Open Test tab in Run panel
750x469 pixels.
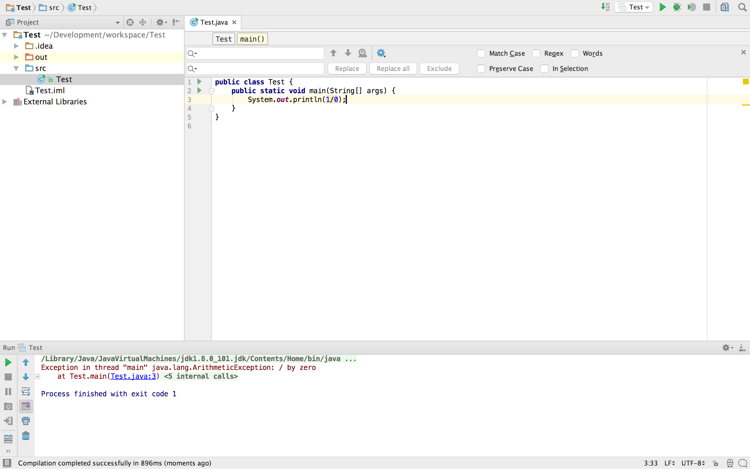[x=30, y=348]
